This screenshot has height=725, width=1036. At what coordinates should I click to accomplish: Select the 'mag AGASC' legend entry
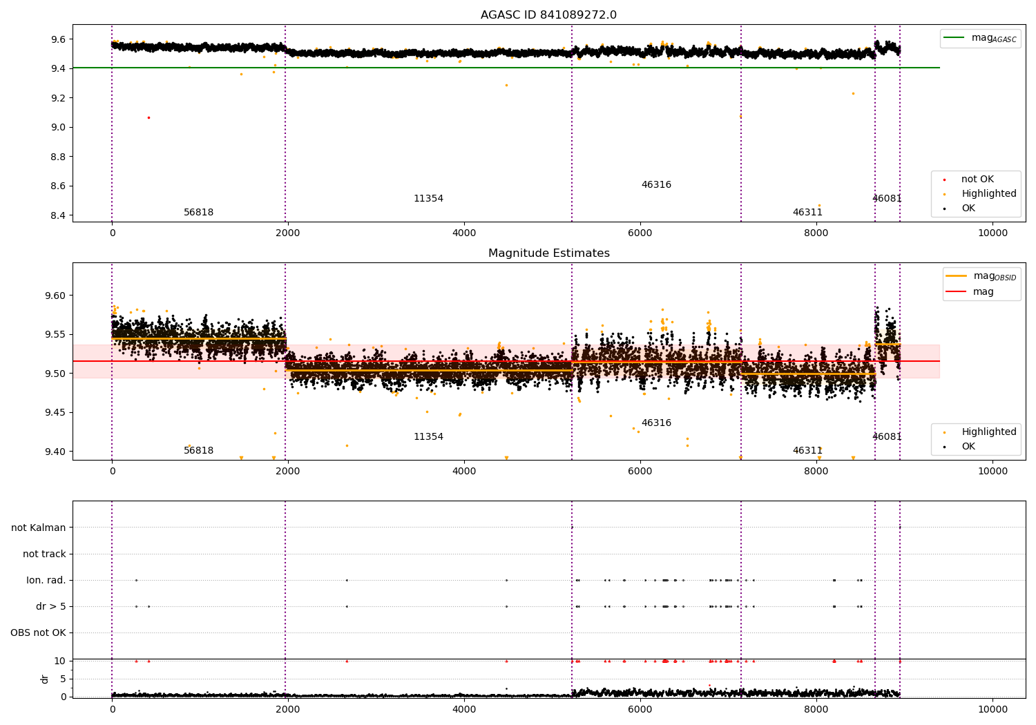pyautogui.click(x=981, y=38)
